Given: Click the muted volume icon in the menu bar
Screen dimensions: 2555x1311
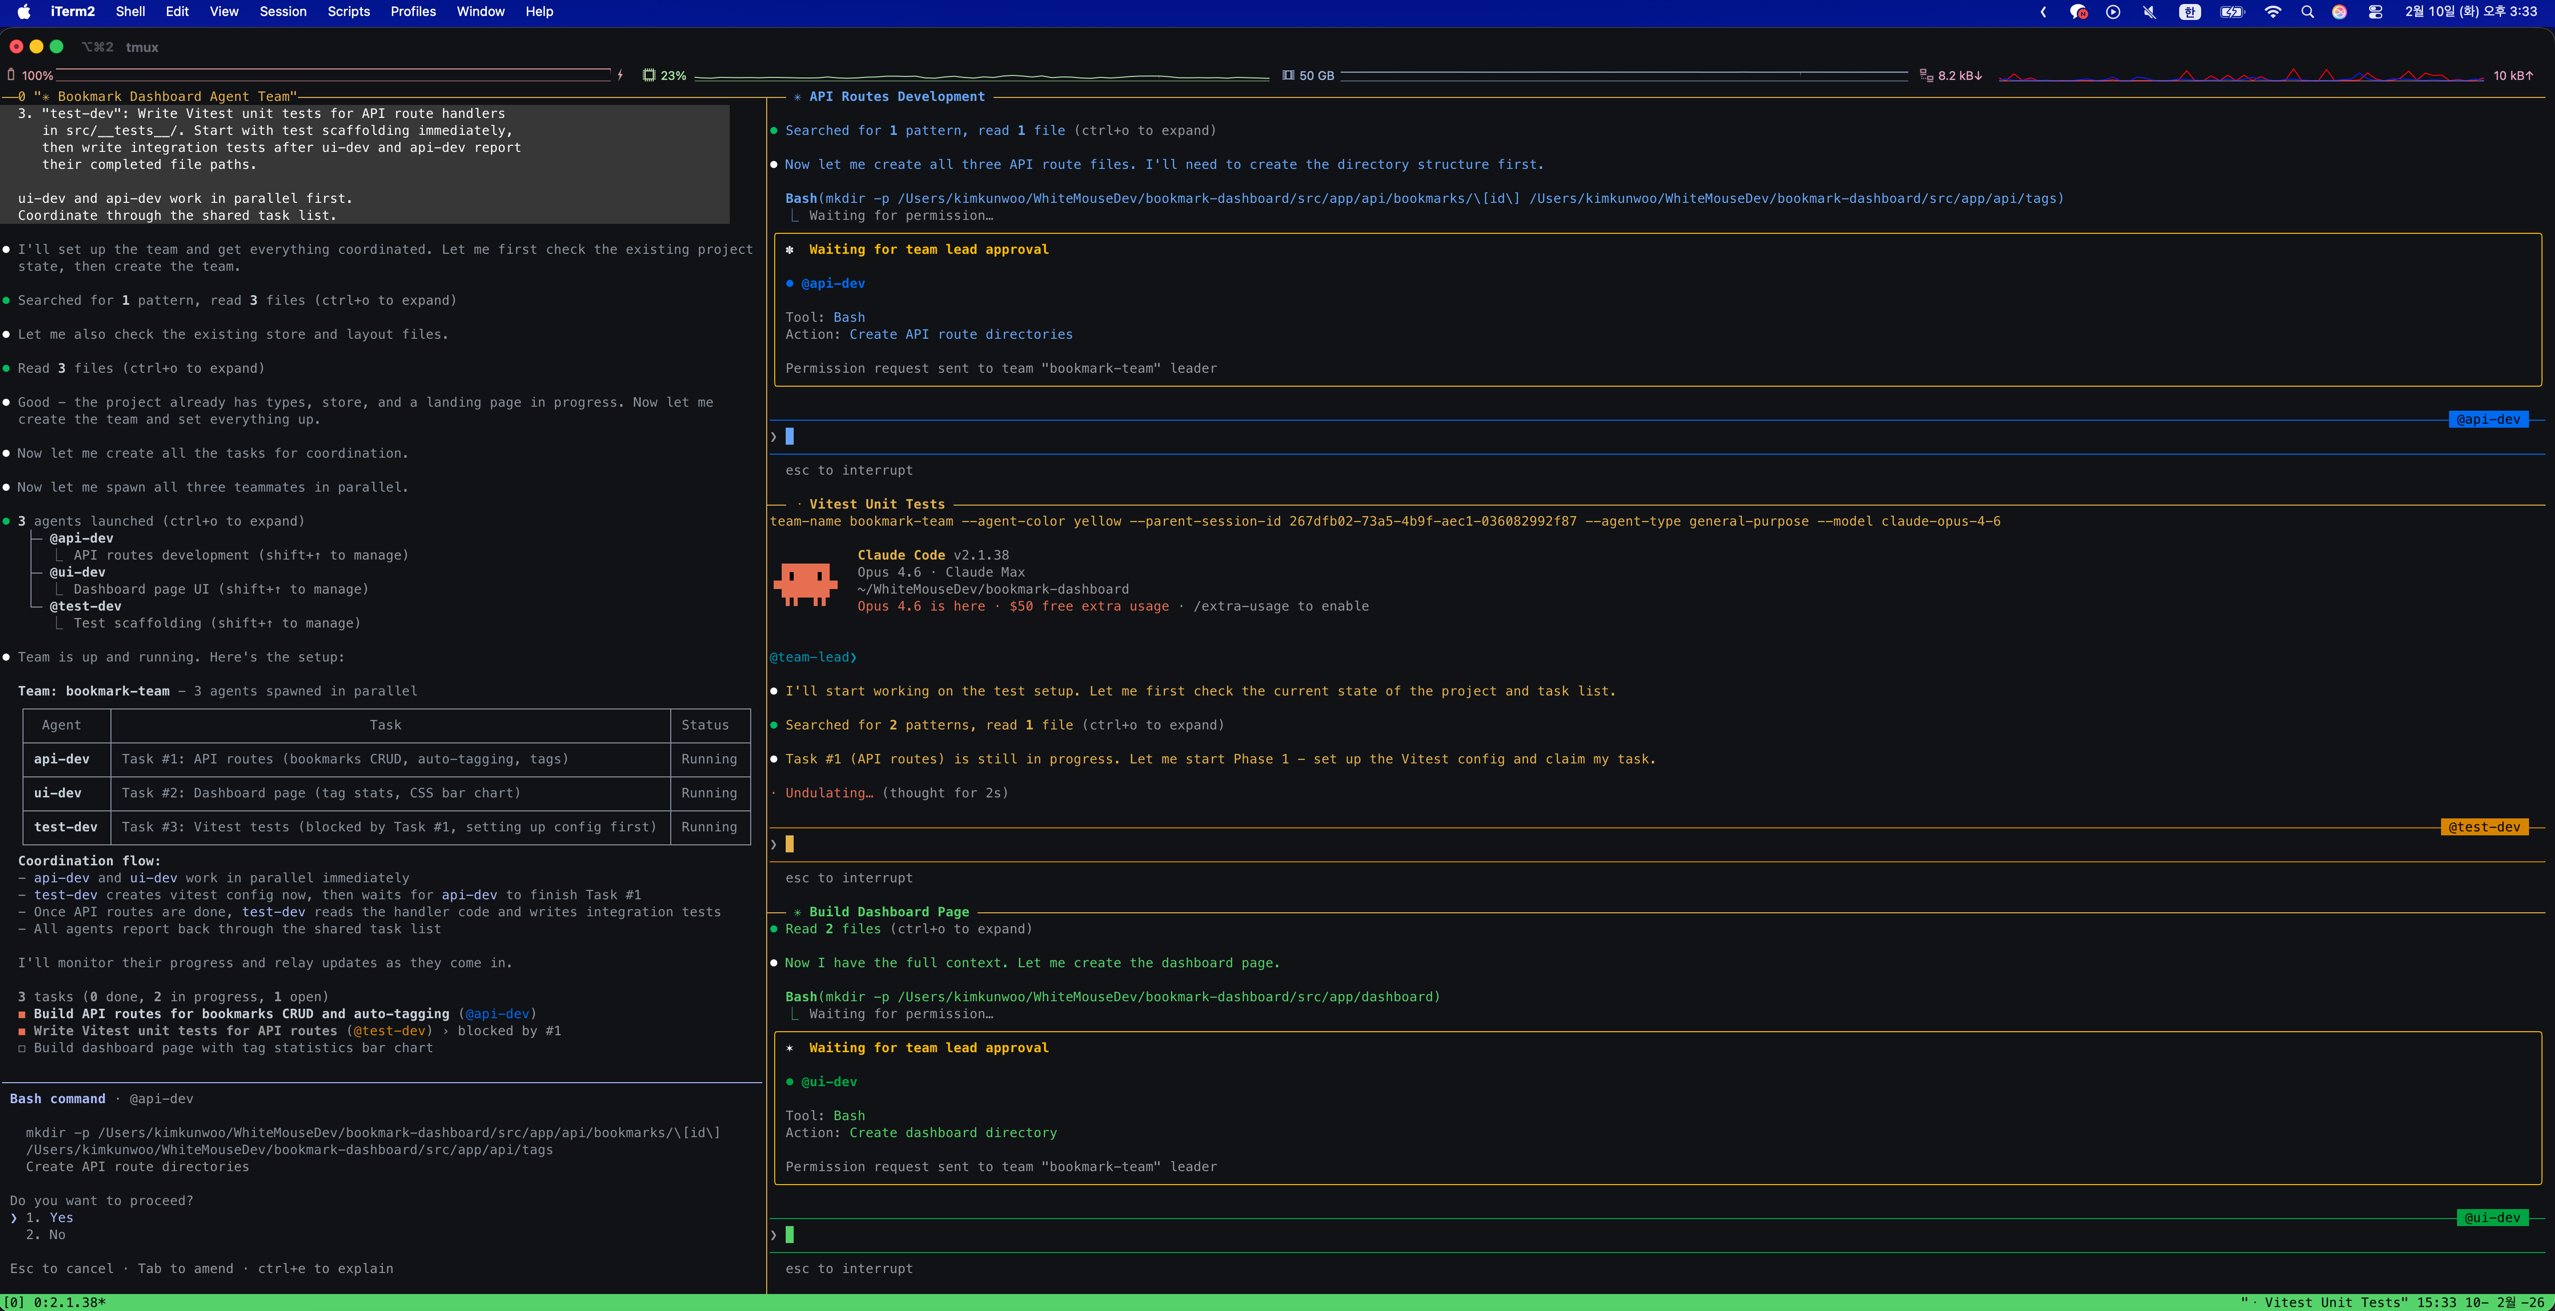Looking at the screenshot, I should [2148, 12].
